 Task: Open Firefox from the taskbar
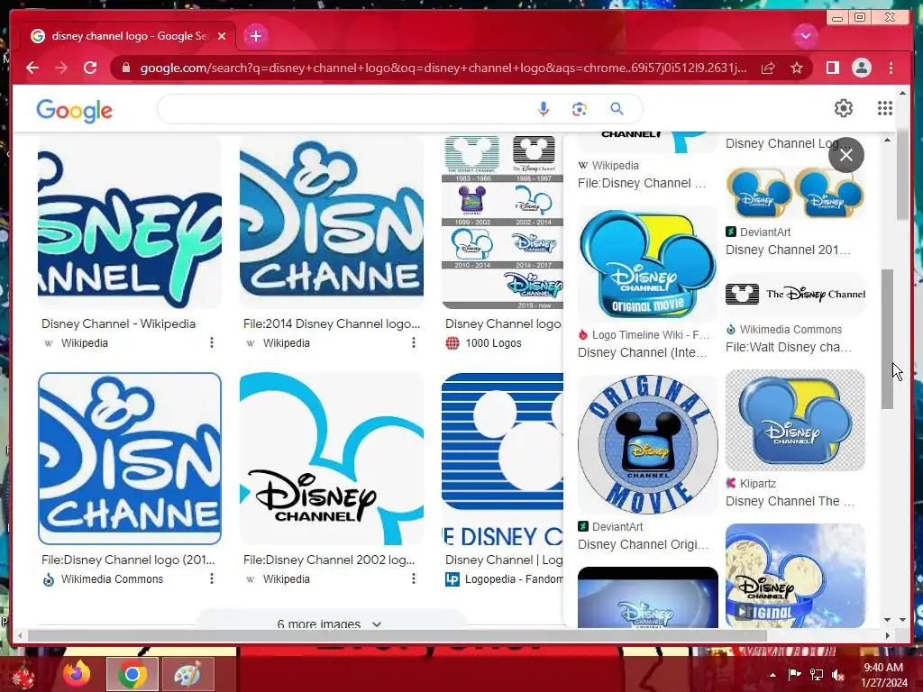pyautogui.click(x=77, y=674)
